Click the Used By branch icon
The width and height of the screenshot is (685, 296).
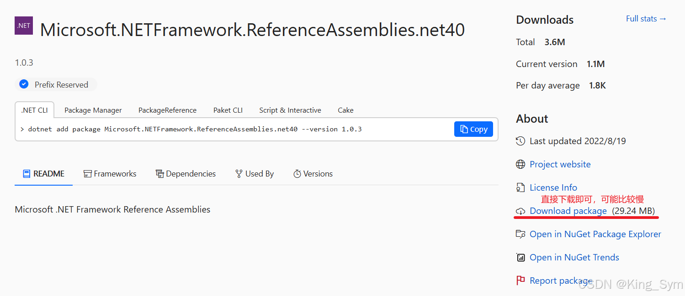coord(238,173)
